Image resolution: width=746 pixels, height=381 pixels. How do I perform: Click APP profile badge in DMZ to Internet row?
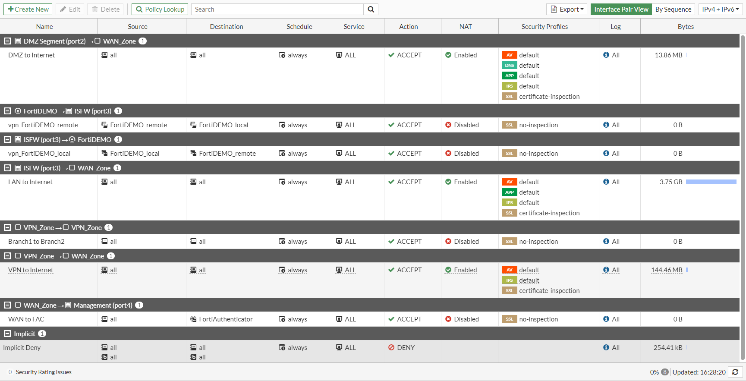pos(509,76)
